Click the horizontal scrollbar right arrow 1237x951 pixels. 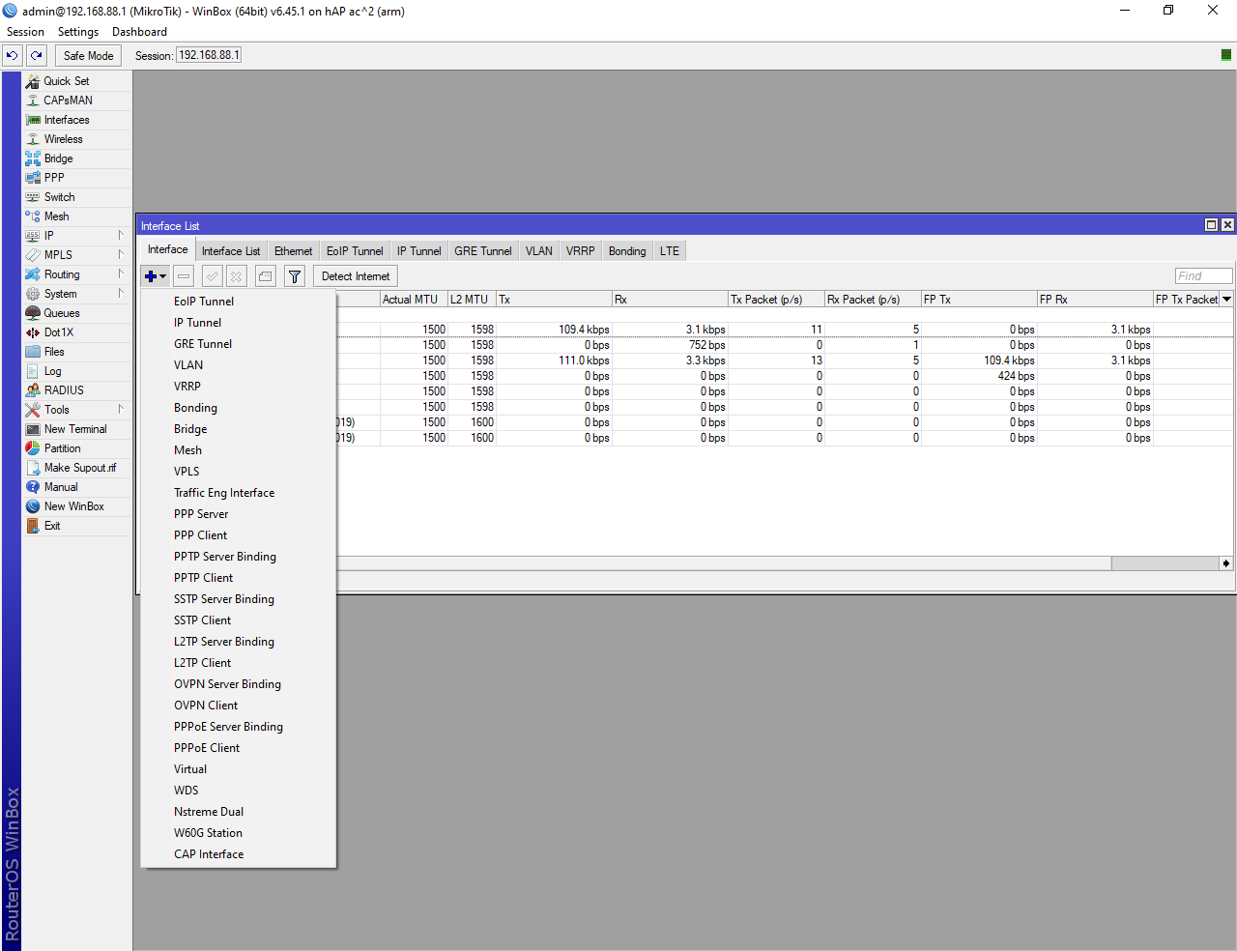point(1226,563)
